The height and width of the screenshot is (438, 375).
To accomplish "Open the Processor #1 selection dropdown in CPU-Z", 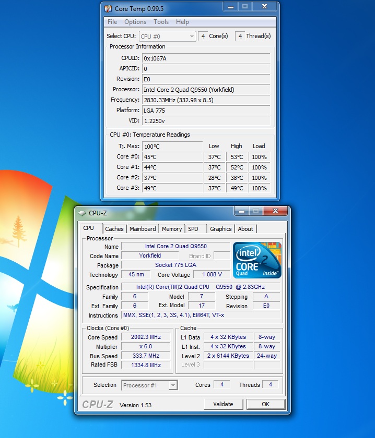I will coord(149,385).
